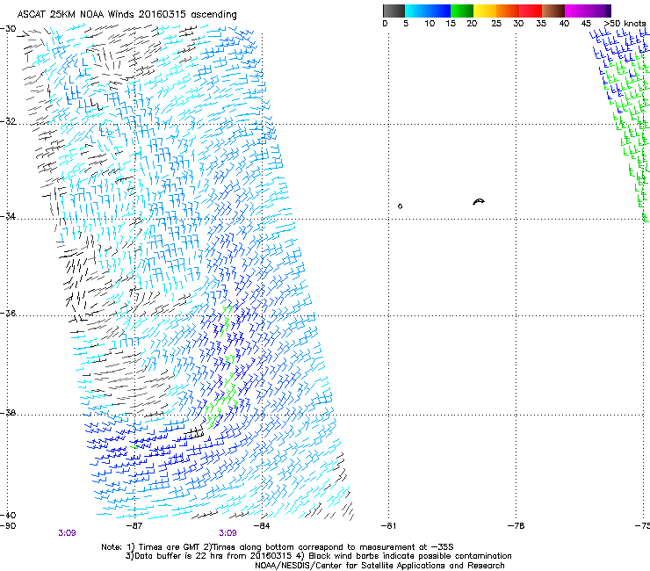The height and width of the screenshot is (571, 650).
Task: Click the legend tick label '40' under the color bar
Action: coord(564,24)
